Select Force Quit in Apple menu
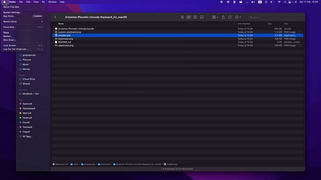The height and width of the screenshot is (180, 321). coord(23,27)
